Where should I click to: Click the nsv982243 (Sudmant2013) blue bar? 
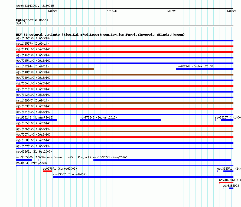tap(37, 120)
